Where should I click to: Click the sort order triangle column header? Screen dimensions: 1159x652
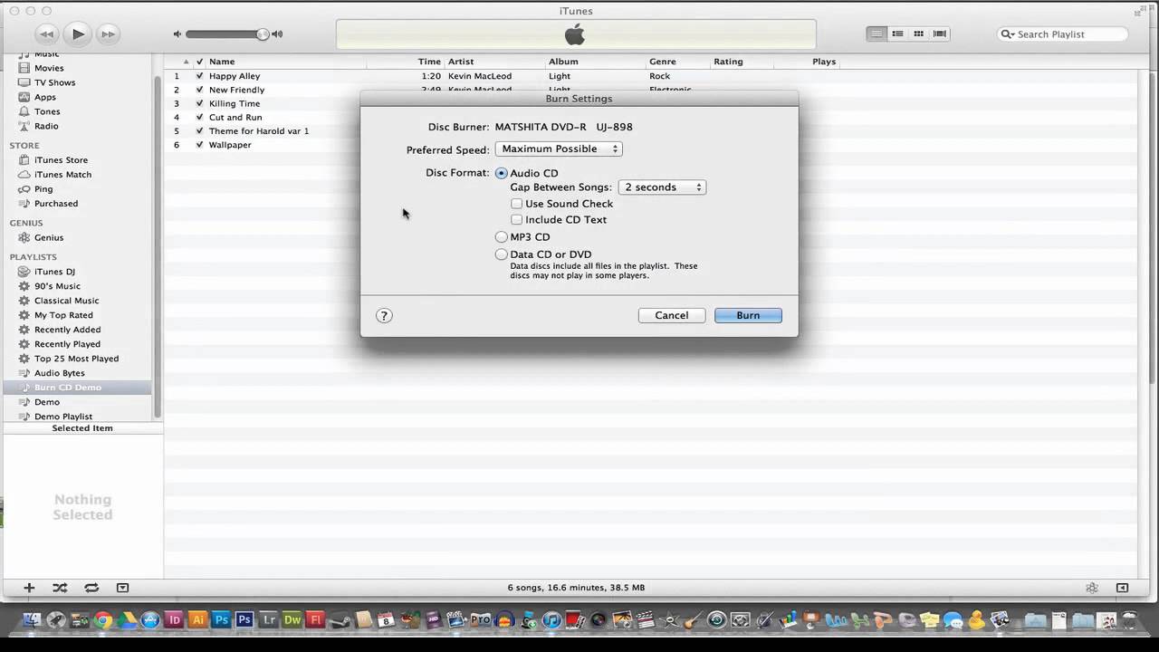[187, 62]
